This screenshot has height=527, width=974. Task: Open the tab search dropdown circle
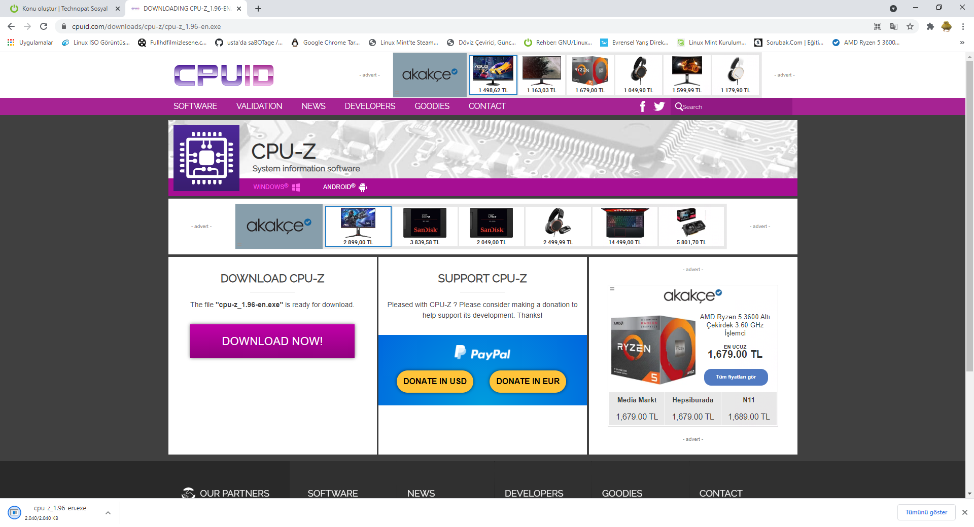pos(893,9)
